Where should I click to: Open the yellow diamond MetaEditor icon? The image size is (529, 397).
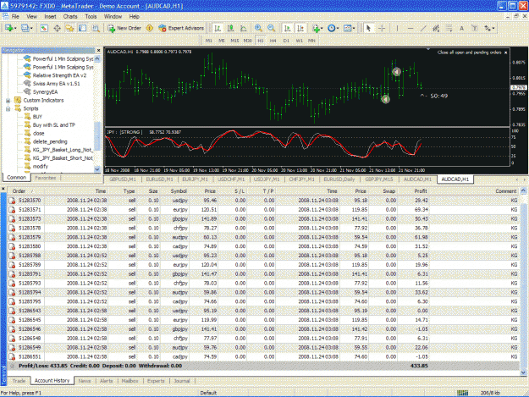(150, 28)
